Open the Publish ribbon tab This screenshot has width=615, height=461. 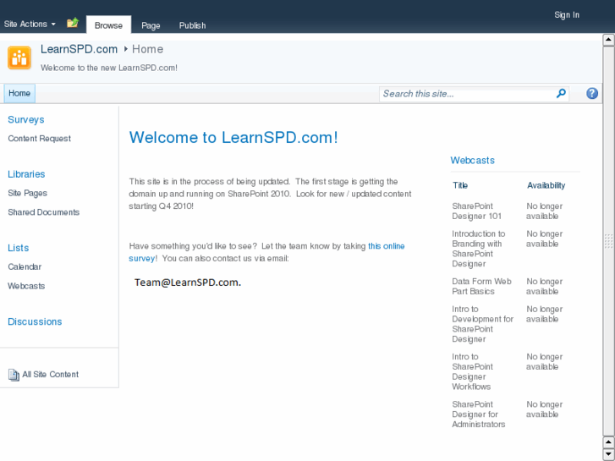192,25
